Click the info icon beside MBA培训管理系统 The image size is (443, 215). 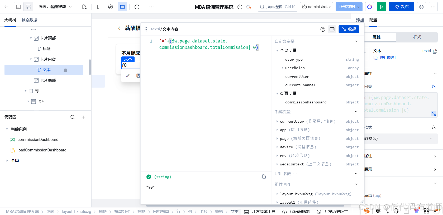coord(240,7)
